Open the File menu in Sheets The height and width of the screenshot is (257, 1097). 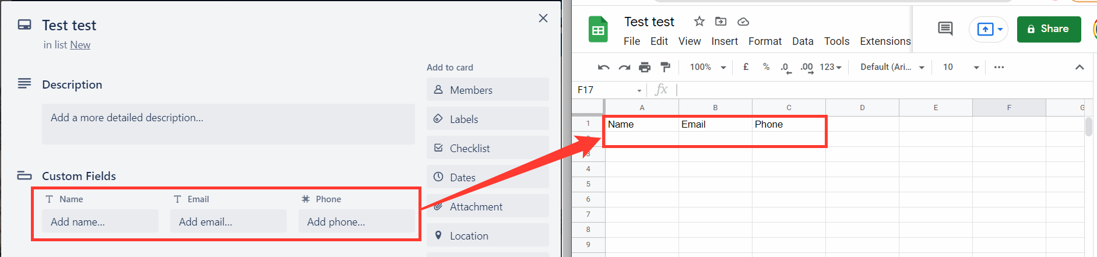pyautogui.click(x=632, y=41)
